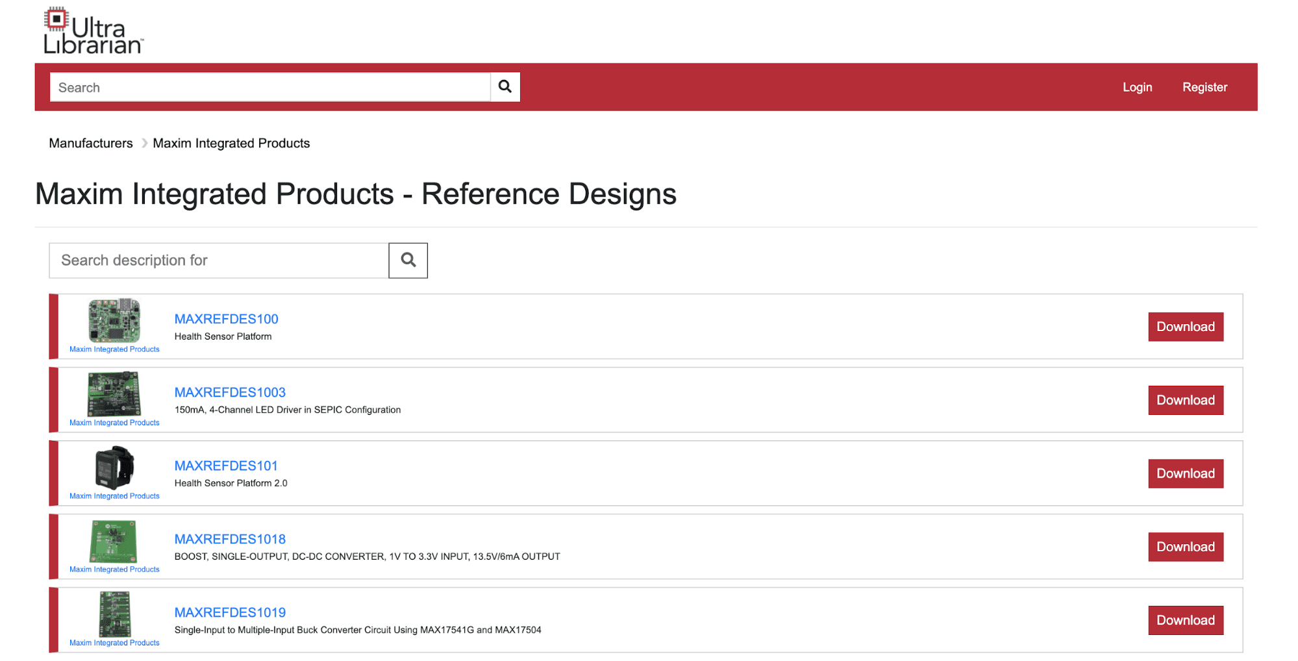Download the MAXREFDES100 design
1298x661 pixels.
click(x=1185, y=327)
